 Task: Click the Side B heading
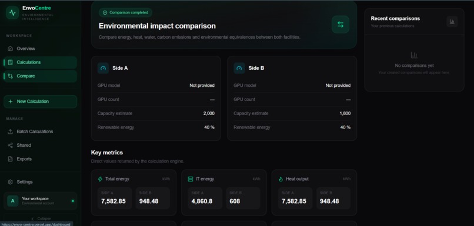point(256,68)
